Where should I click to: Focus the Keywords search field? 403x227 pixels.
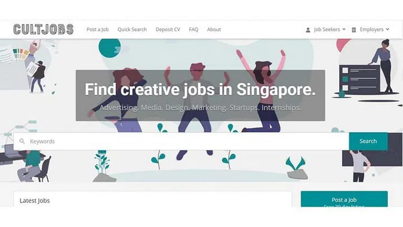(x=181, y=141)
